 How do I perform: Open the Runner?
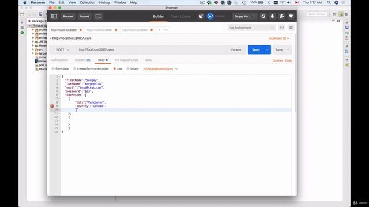pos(68,16)
